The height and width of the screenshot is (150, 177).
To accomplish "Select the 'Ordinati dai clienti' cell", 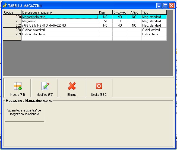I will click(x=60, y=34).
